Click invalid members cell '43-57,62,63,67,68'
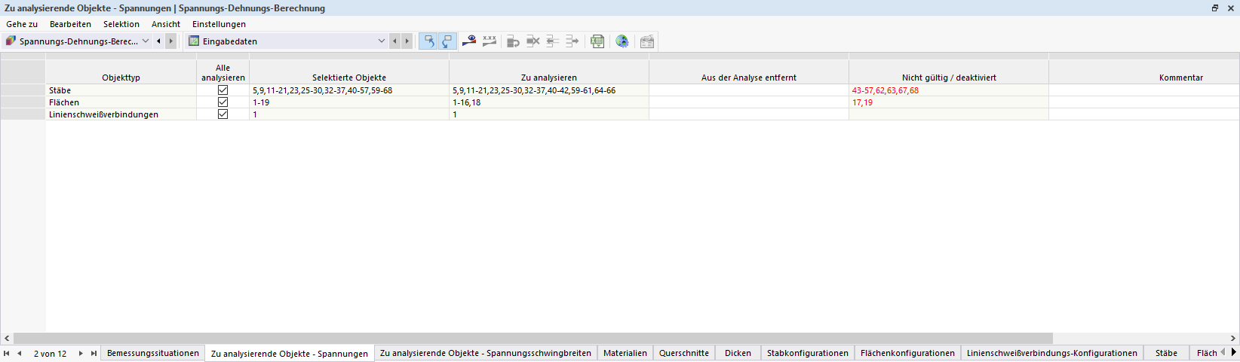The image size is (1240, 362). pyautogui.click(x=949, y=90)
